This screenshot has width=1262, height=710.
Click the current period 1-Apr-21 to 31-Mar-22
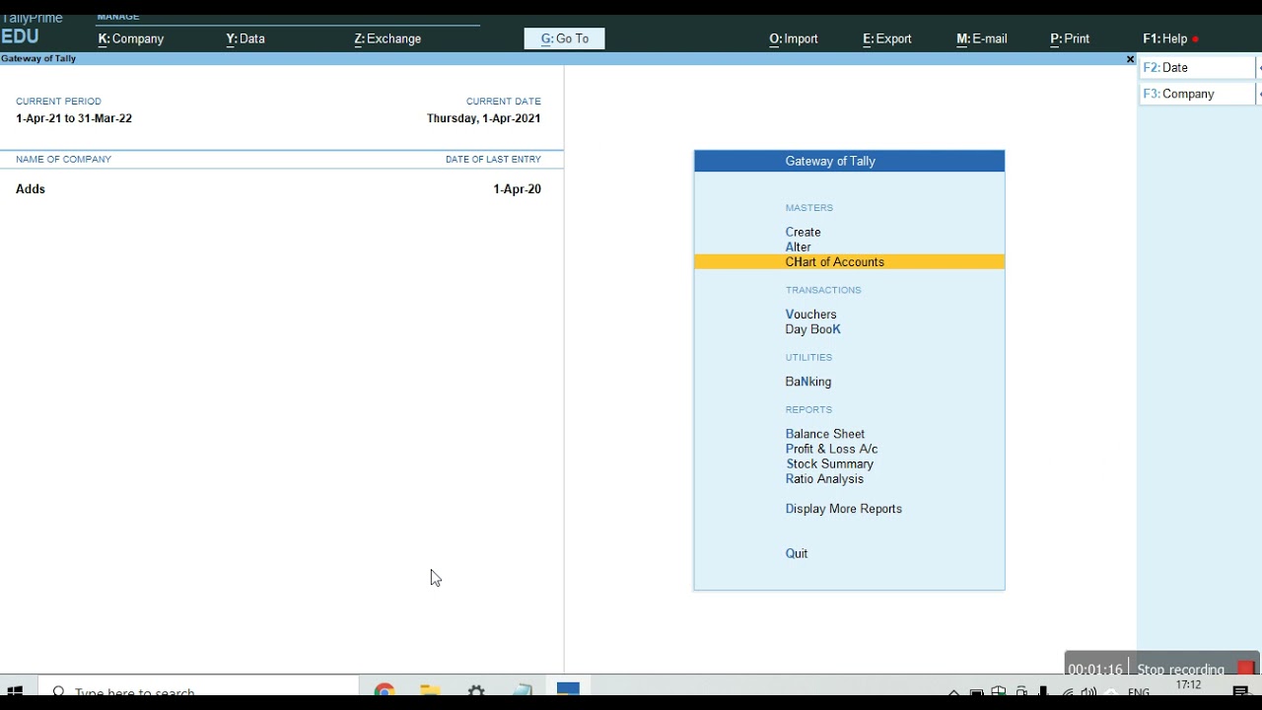click(x=74, y=118)
